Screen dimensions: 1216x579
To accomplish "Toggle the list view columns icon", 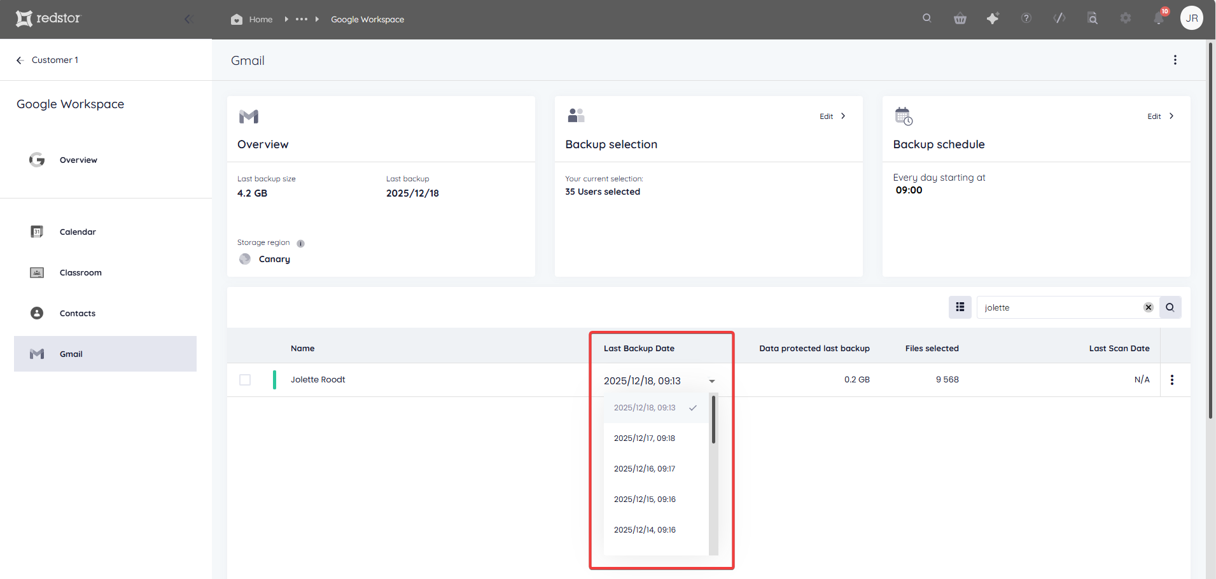I will [x=960, y=307].
